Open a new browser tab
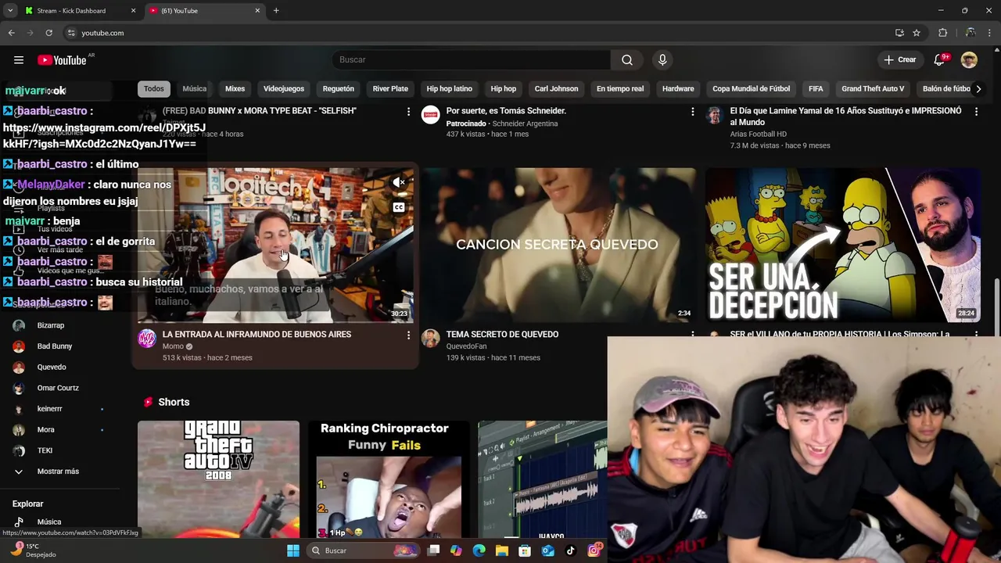 (276, 11)
